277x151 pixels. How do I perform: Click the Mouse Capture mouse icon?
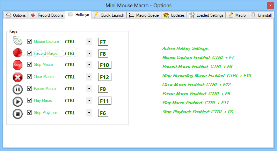pos(18,41)
